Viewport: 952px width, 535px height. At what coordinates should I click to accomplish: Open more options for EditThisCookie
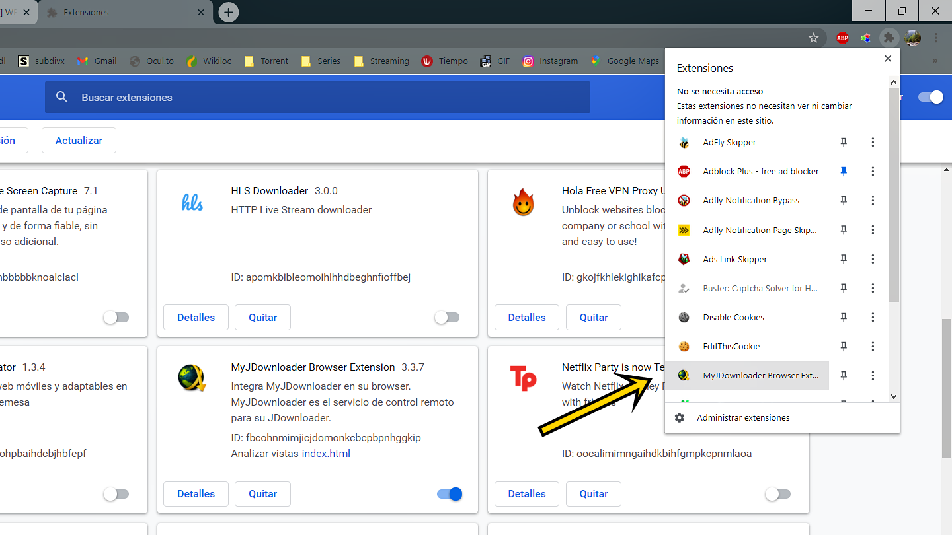click(x=873, y=346)
